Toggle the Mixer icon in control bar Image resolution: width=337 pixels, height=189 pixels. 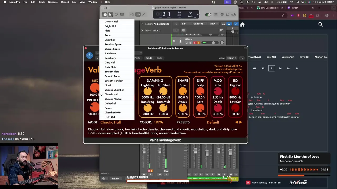pos(138,14)
